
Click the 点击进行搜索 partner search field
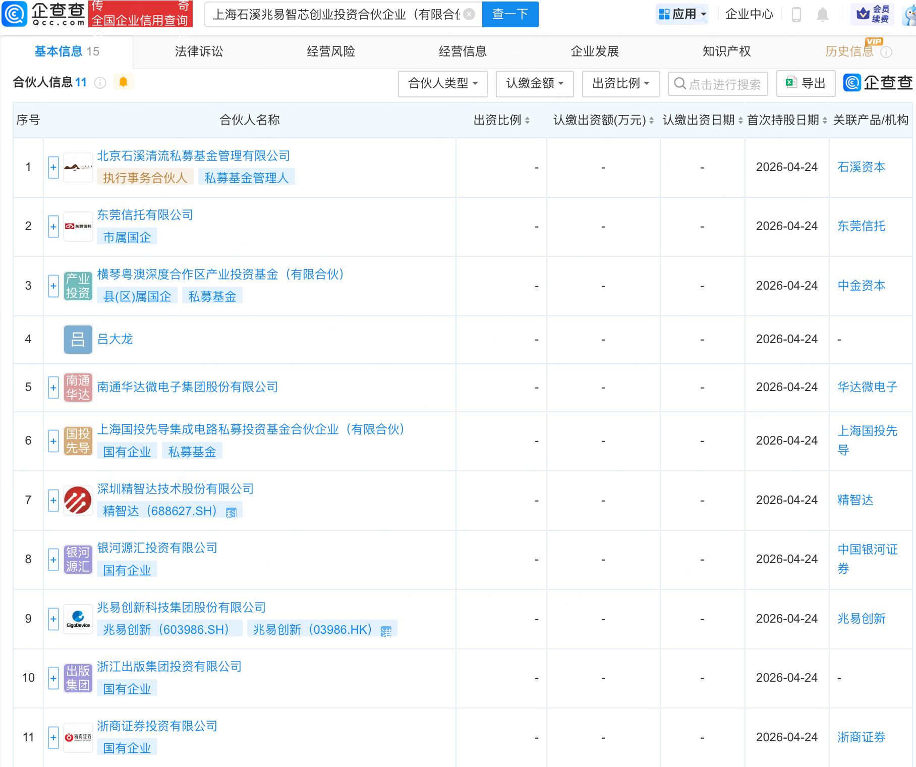[x=724, y=84]
